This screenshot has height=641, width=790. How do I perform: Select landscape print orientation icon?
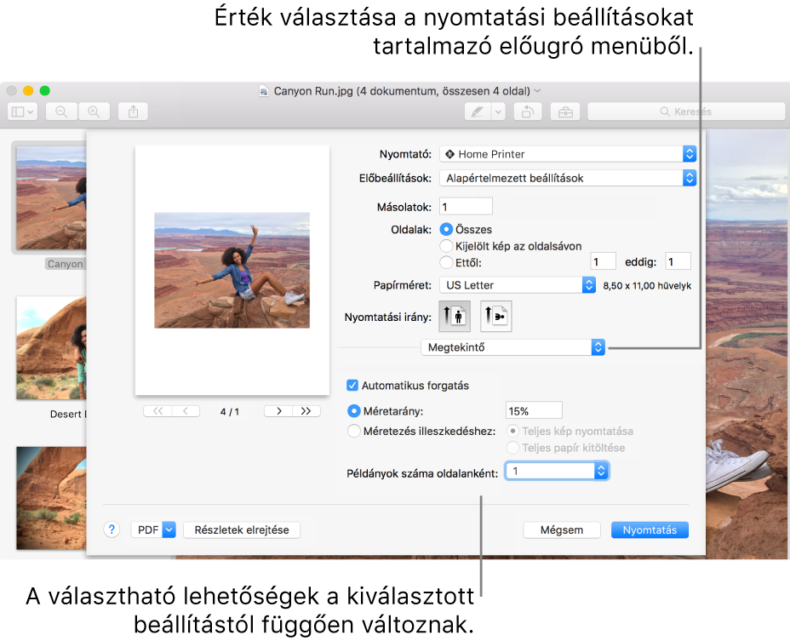496,316
